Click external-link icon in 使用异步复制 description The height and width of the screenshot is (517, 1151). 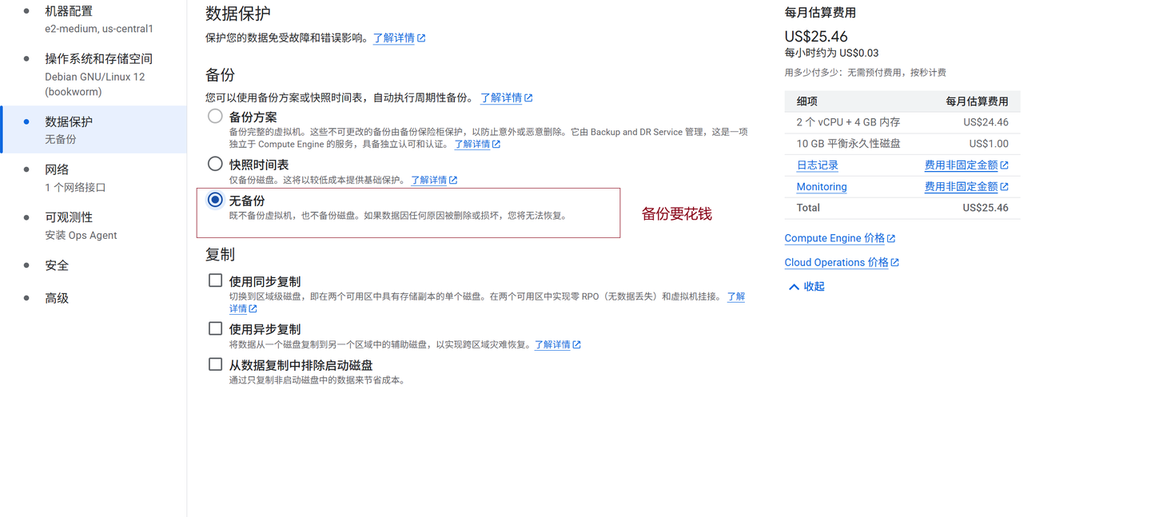coord(576,344)
